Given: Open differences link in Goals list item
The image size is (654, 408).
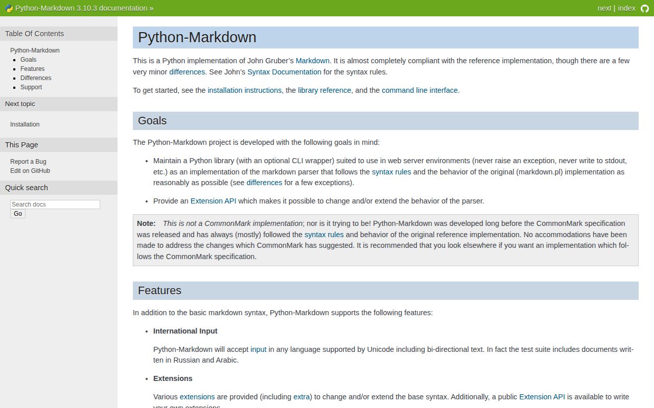Looking at the screenshot, I should pos(264,183).
